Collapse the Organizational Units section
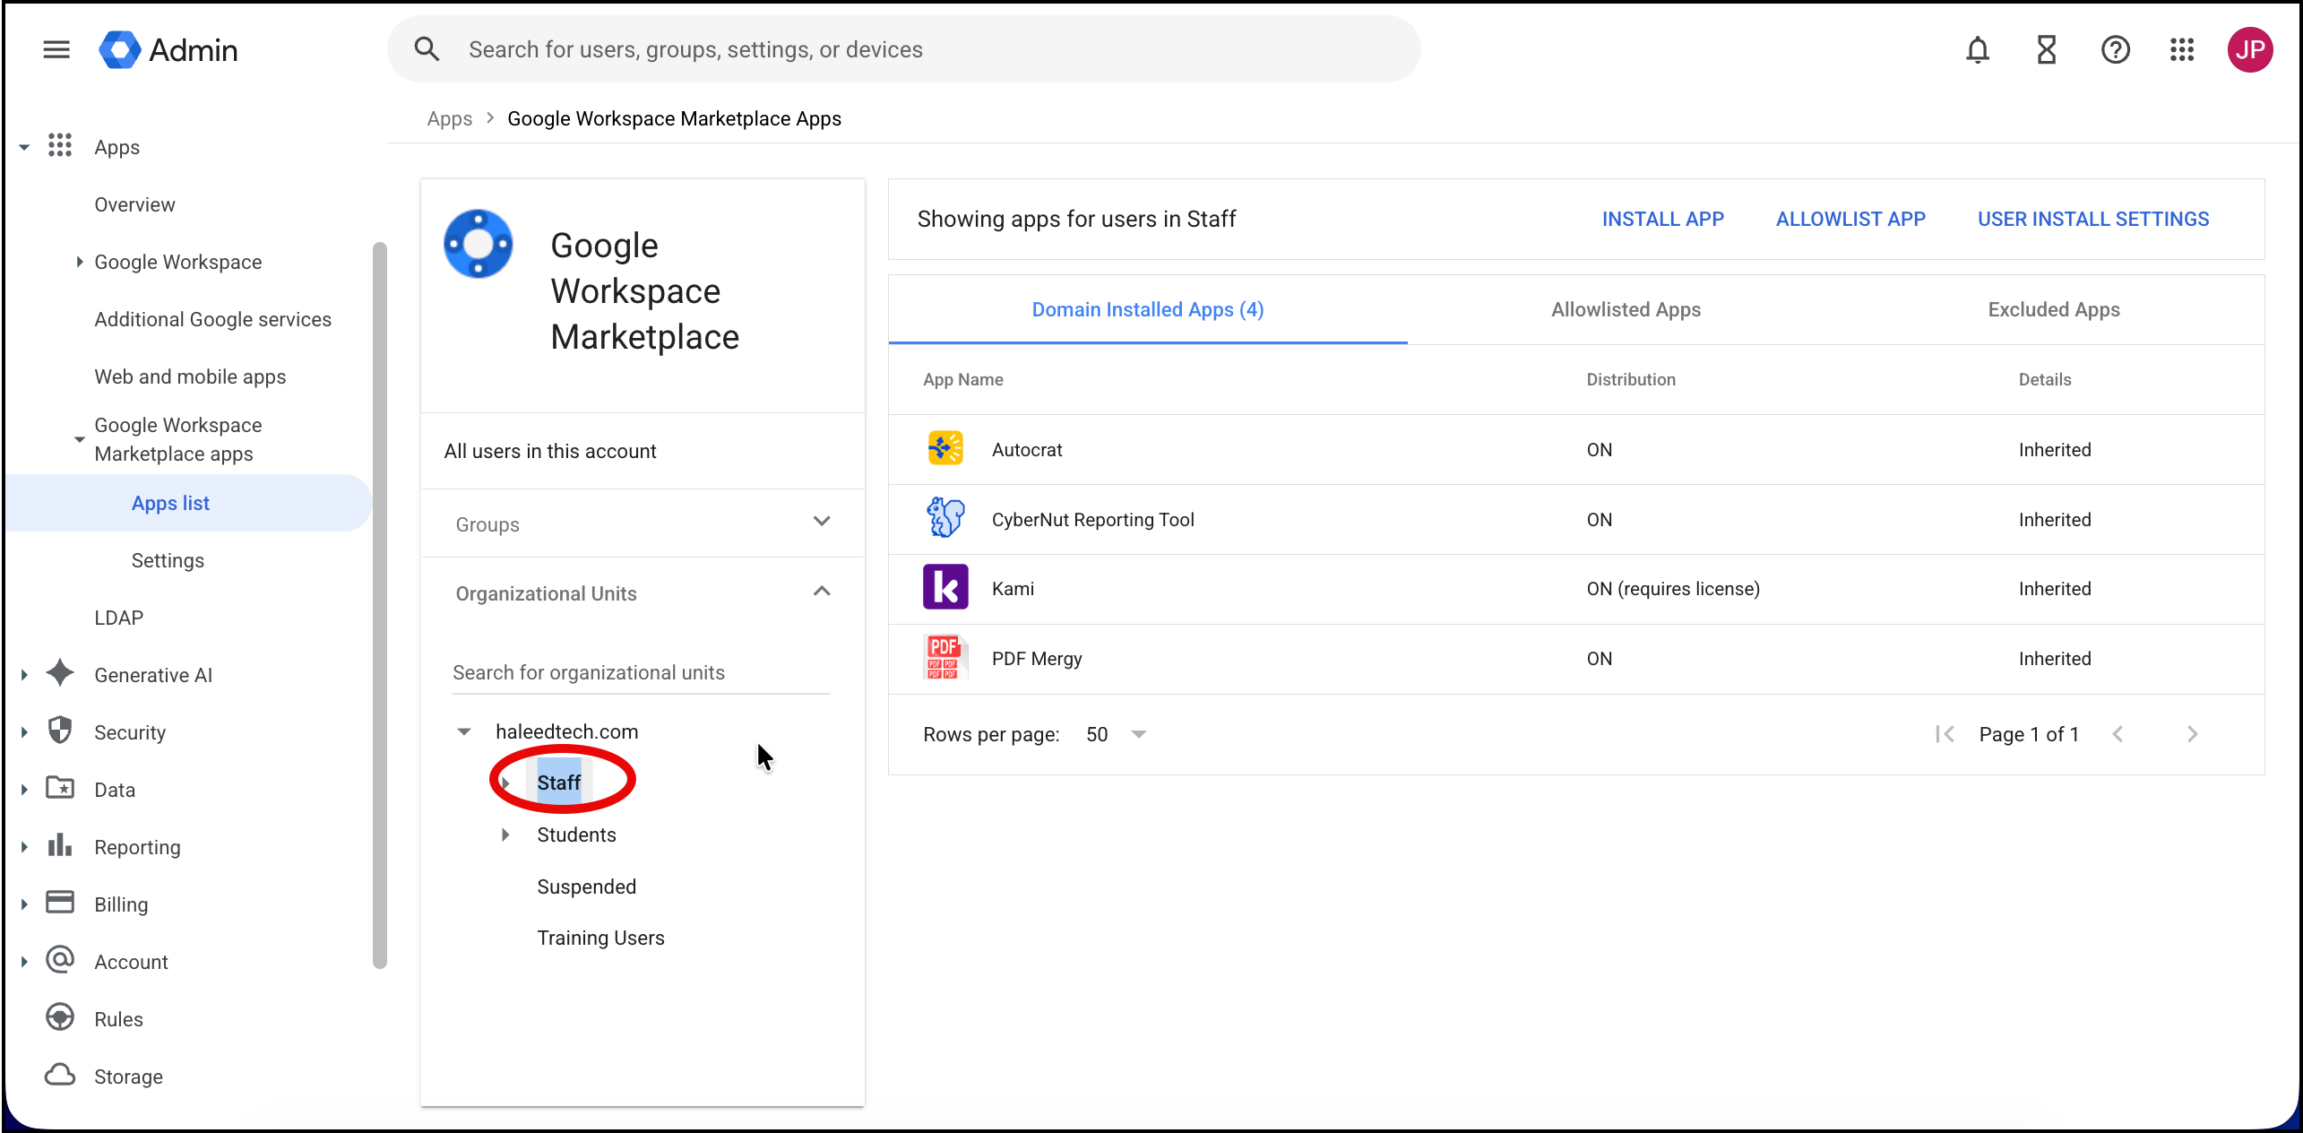2303x1133 pixels. tap(822, 592)
